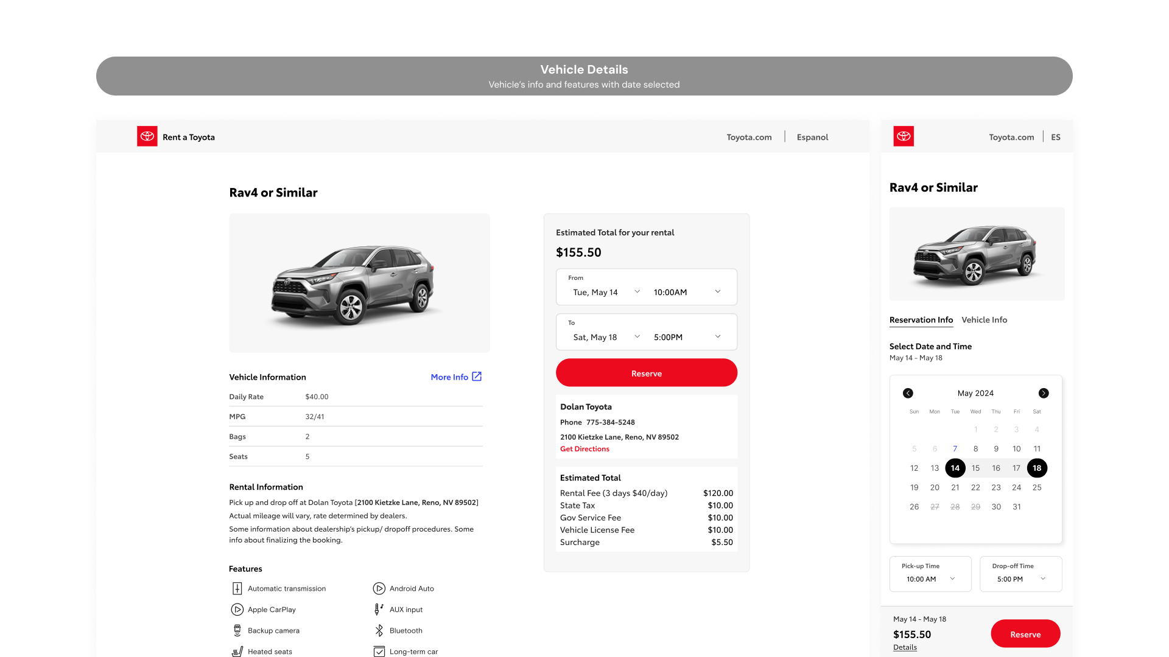Select May 15 in the calendar
Screen dimensions: 1169x657
(975, 468)
